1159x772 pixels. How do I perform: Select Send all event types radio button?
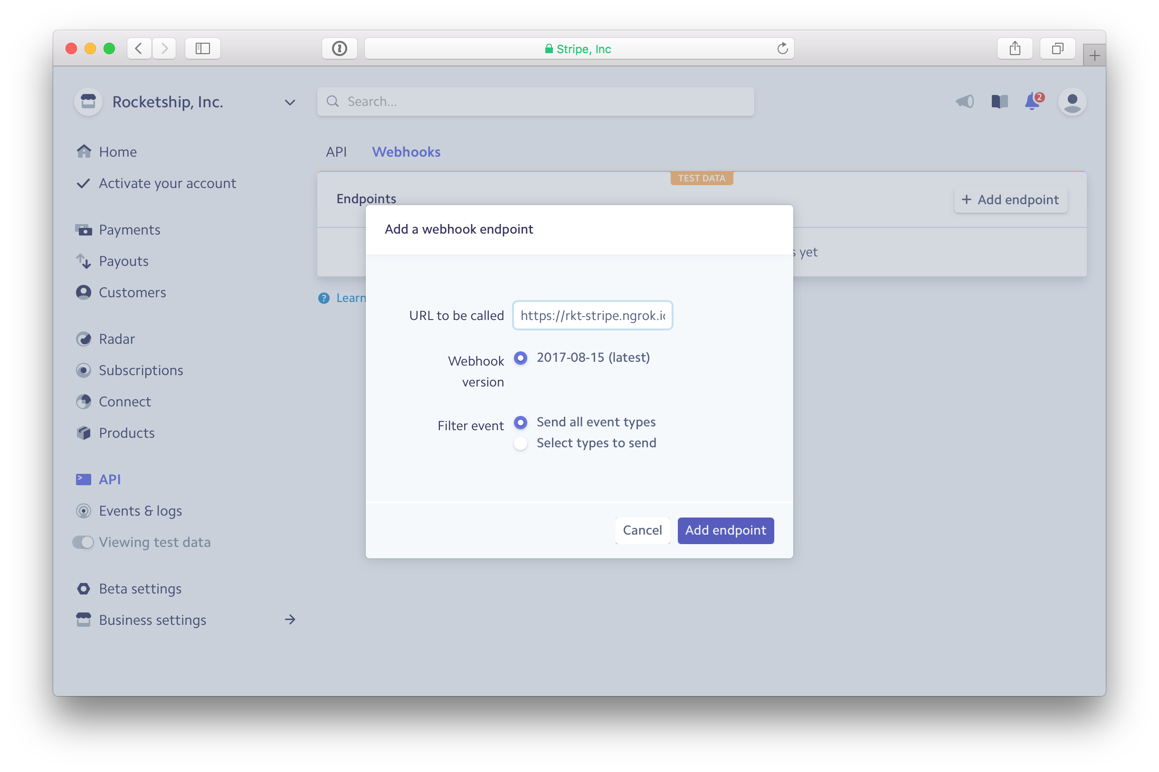tap(521, 421)
